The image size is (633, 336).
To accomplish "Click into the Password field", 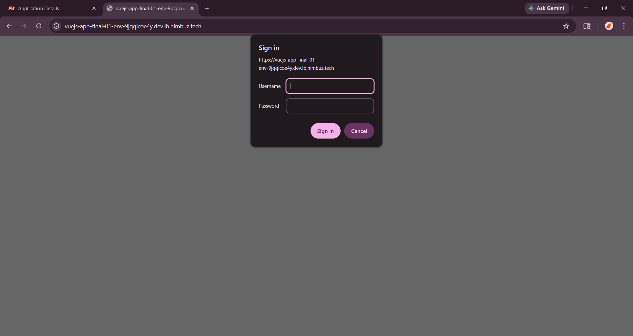I will pos(330,106).
